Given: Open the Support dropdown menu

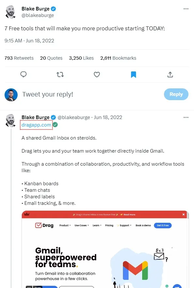Looking at the screenshot, I should pos(124,225).
